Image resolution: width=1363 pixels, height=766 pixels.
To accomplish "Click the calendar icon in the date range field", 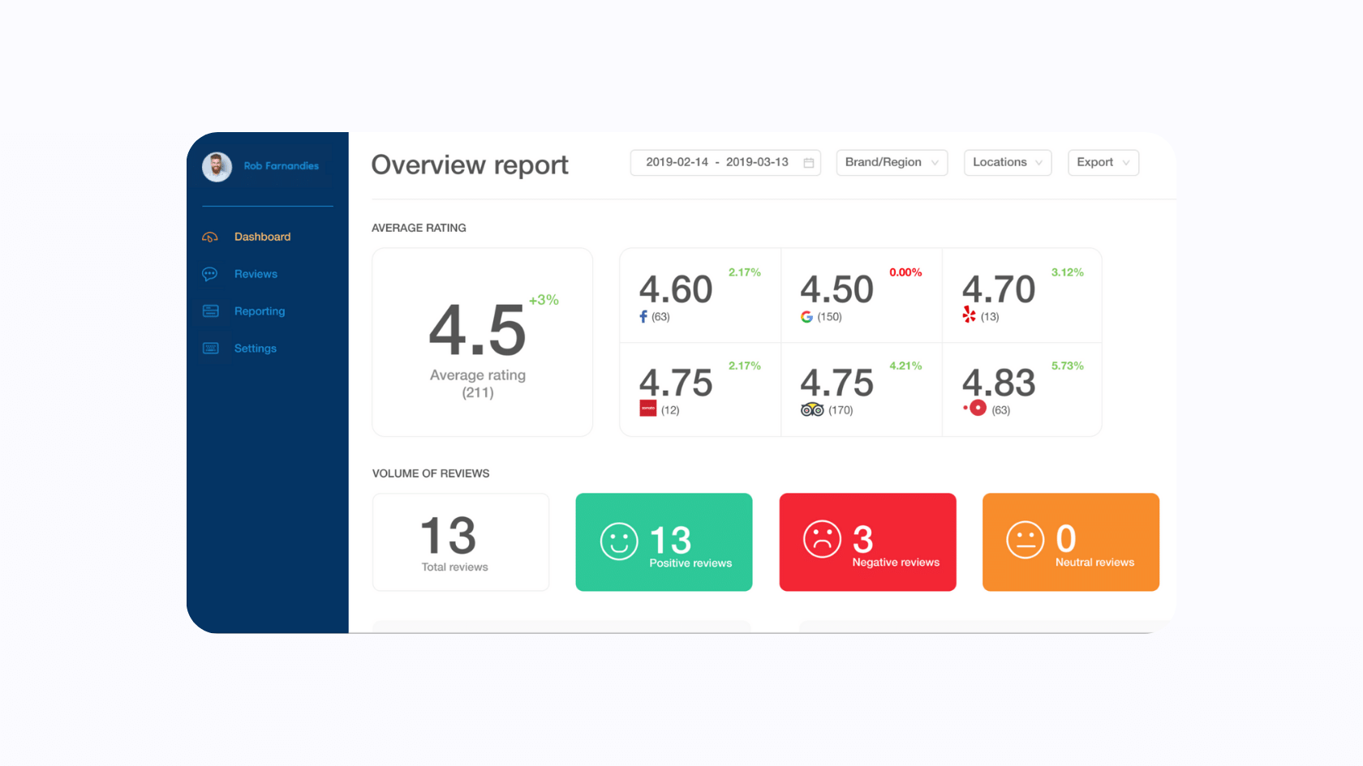I will [808, 162].
